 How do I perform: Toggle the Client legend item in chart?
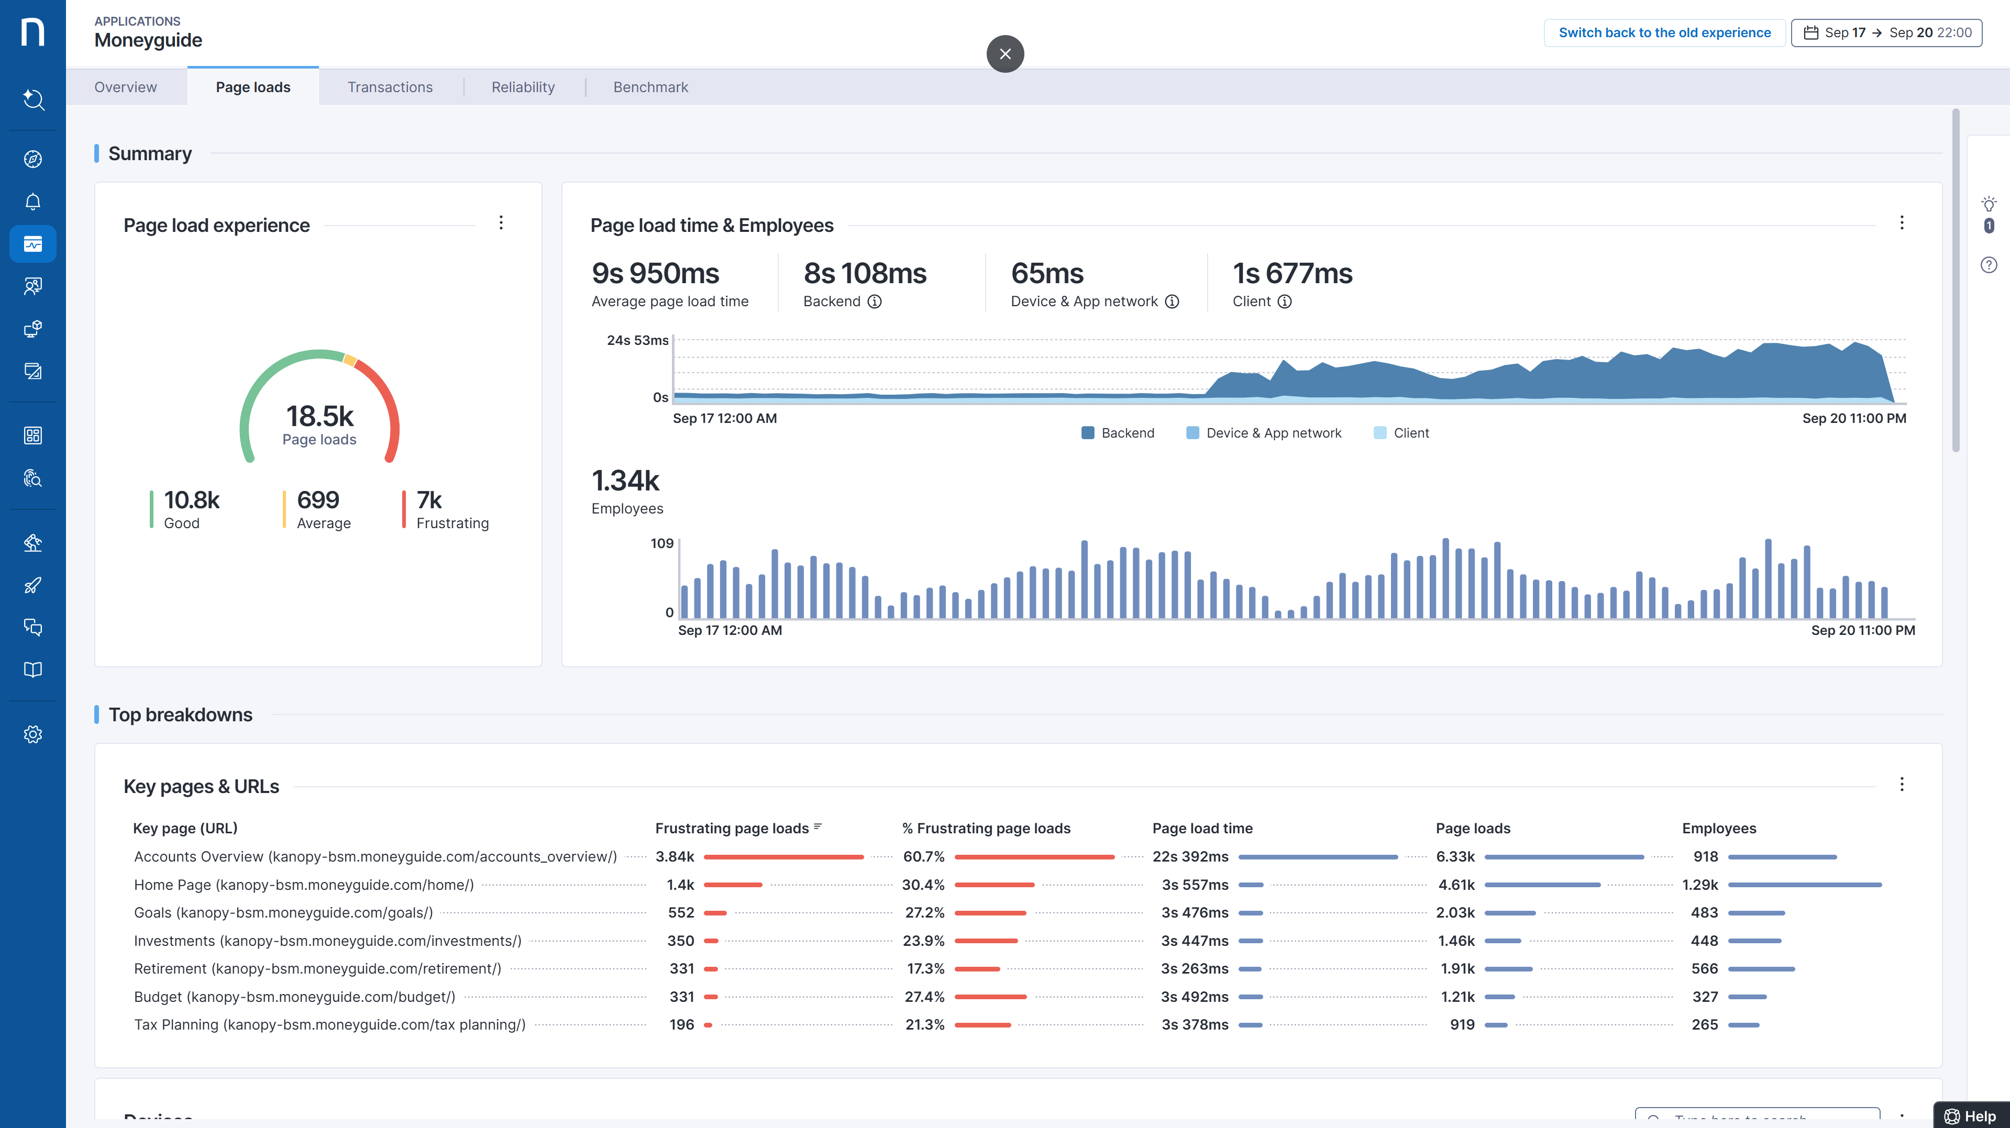pyautogui.click(x=1401, y=433)
